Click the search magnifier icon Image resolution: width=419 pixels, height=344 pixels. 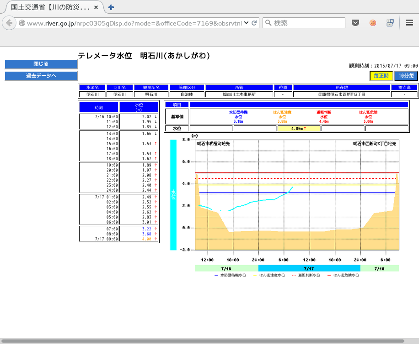[269, 23]
